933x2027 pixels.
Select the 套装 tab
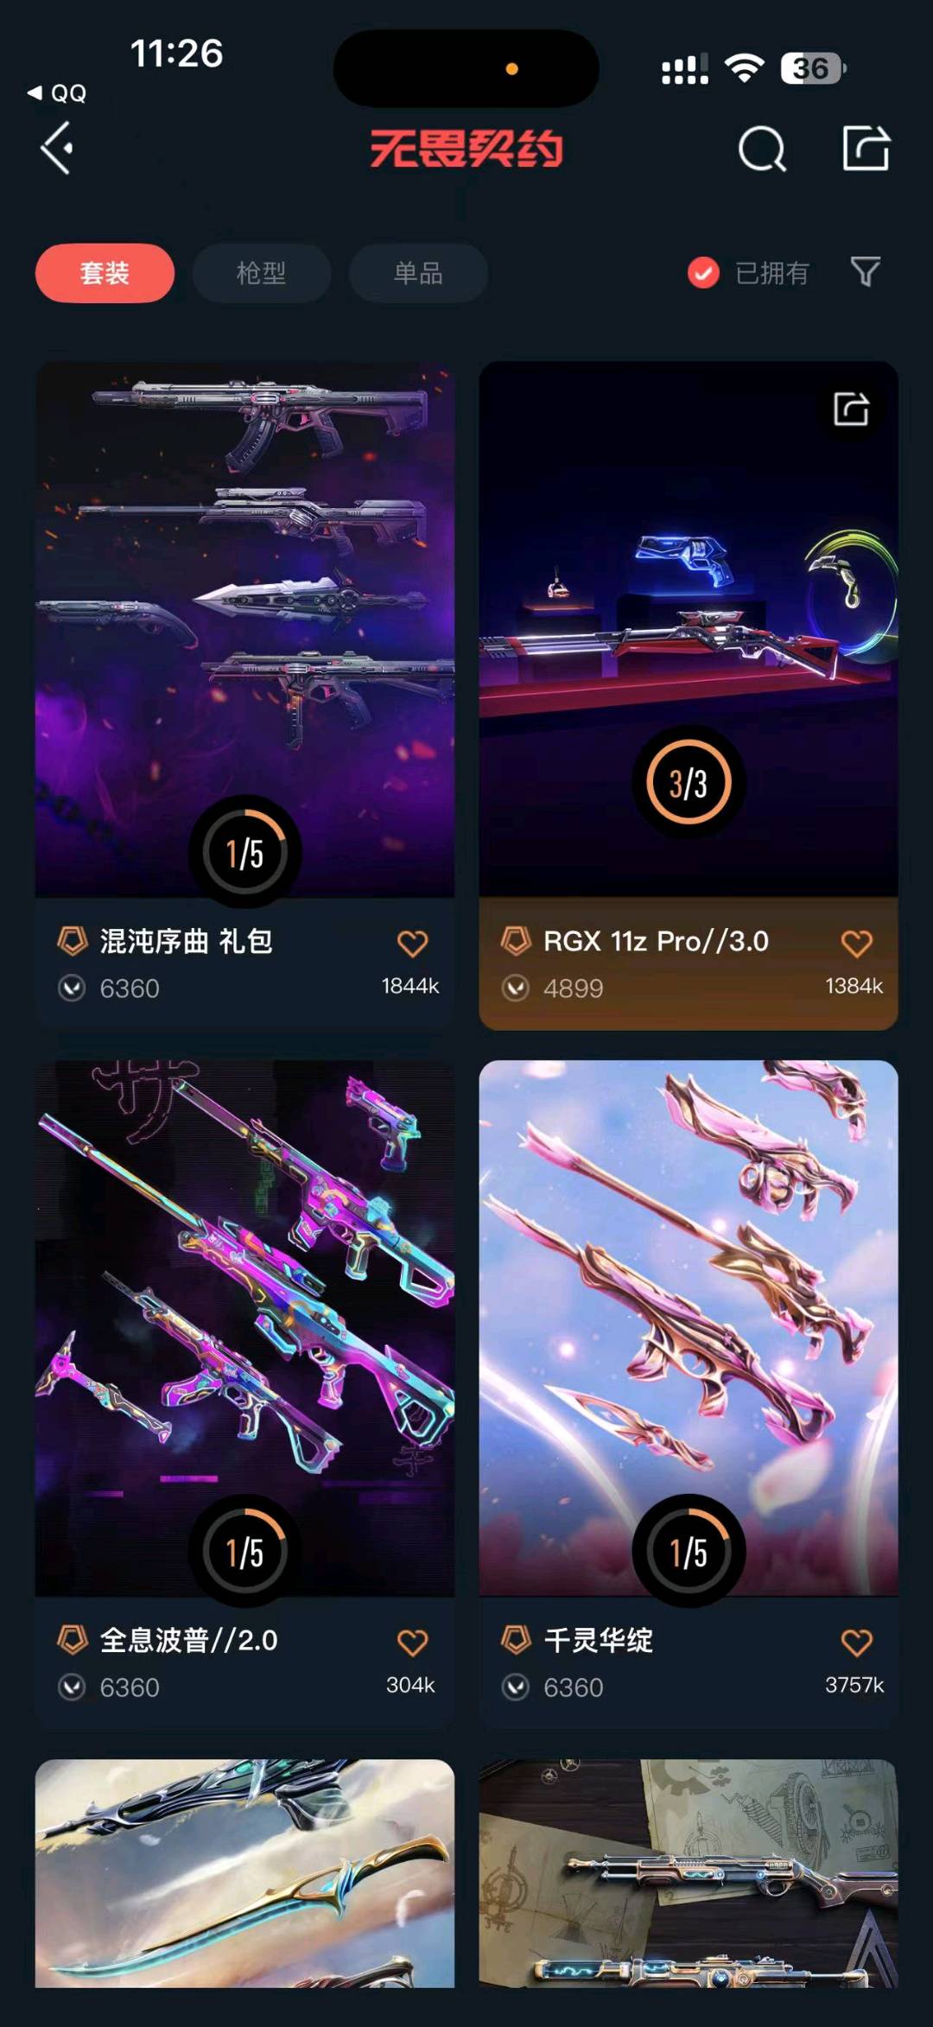[x=105, y=273]
